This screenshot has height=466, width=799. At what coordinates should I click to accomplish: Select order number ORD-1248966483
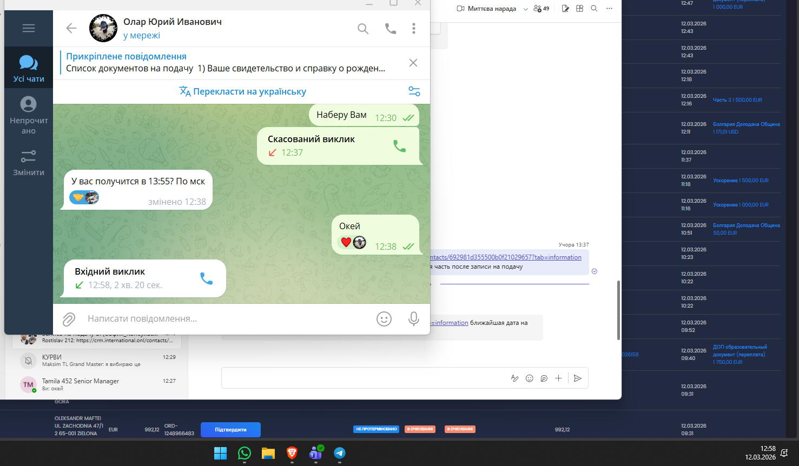[x=179, y=430]
